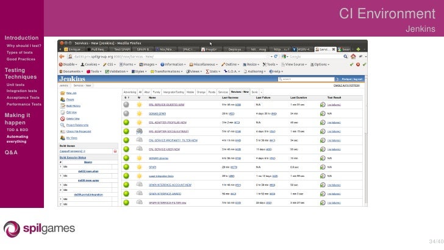Open the CSS dropdown menu
This screenshot has width=444, height=250.
coord(109,65)
